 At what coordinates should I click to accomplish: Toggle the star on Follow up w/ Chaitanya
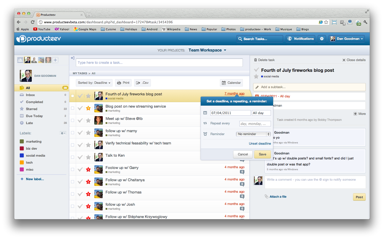point(88,182)
